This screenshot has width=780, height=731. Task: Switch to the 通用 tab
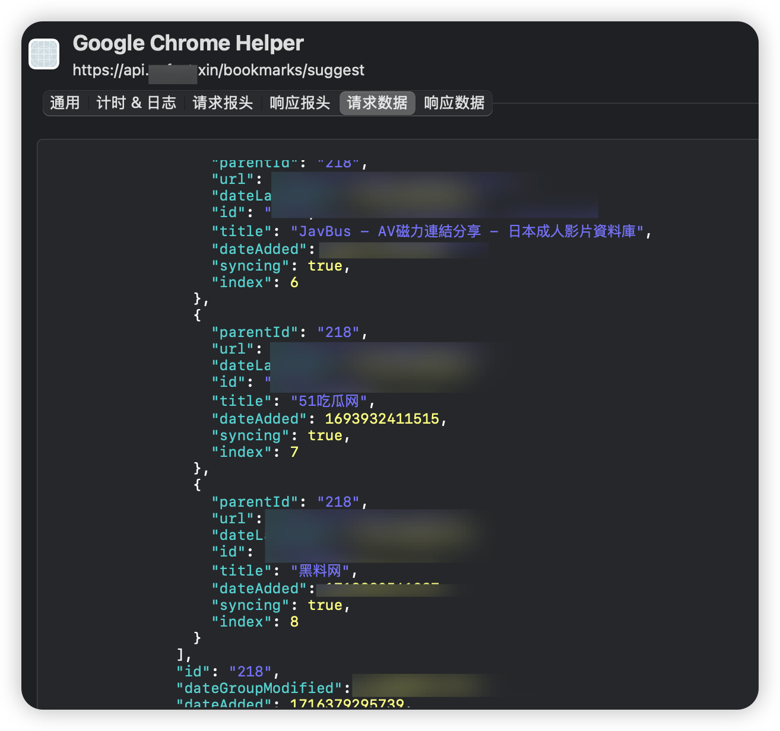pyautogui.click(x=65, y=103)
